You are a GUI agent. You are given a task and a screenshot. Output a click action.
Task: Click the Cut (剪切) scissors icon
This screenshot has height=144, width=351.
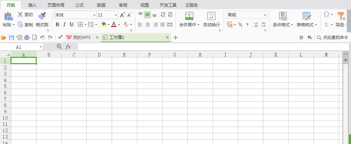click(x=20, y=15)
